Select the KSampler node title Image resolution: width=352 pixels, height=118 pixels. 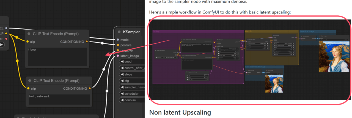tap(131, 32)
